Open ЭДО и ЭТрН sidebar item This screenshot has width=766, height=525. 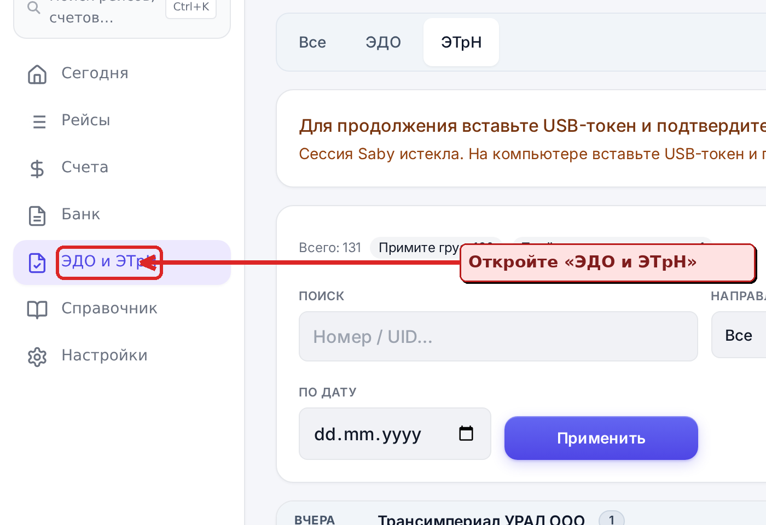121,262
